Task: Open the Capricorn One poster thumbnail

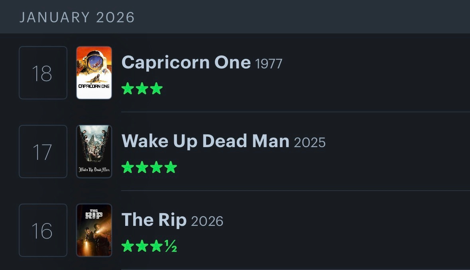Action: click(x=94, y=73)
